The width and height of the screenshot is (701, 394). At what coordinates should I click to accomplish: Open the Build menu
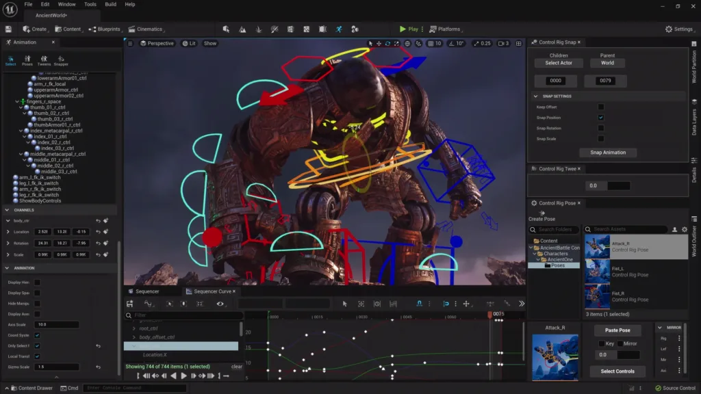click(110, 4)
